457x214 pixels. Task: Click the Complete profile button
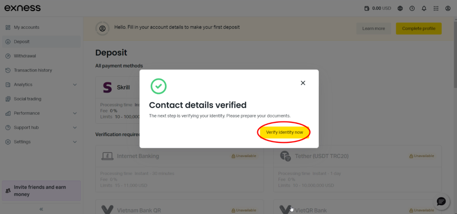418,28
